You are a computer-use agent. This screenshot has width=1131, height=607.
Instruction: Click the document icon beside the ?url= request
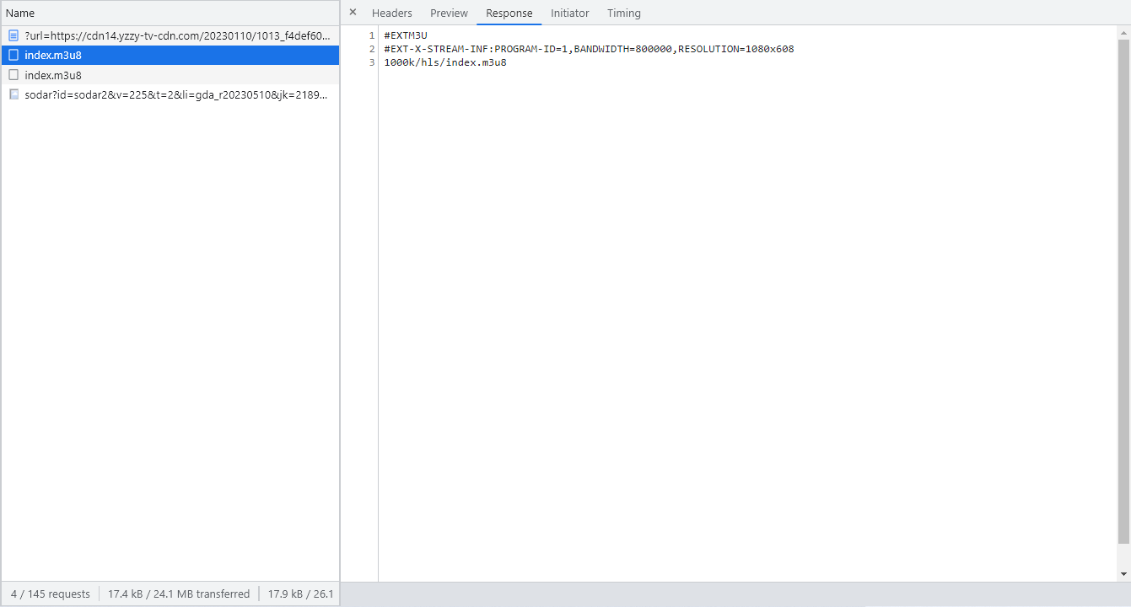pos(13,35)
